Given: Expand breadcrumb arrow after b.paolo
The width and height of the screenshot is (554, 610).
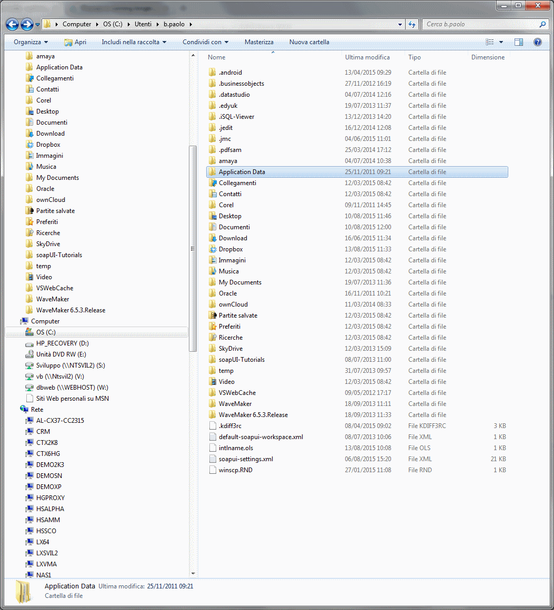Looking at the screenshot, I should coord(191,24).
